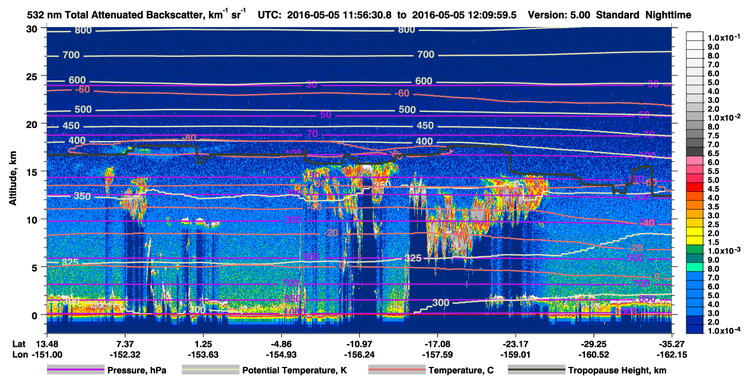Click the colorbar label 1.0x10-4
This screenshot has height=383, width=746.
(725, 331)
